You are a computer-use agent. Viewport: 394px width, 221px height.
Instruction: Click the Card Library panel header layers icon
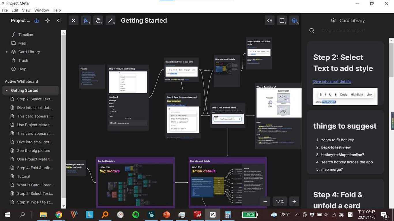(x=333, y=20)
